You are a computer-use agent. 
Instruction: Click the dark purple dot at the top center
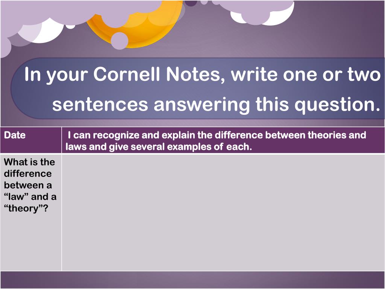[x=191, y=3]
